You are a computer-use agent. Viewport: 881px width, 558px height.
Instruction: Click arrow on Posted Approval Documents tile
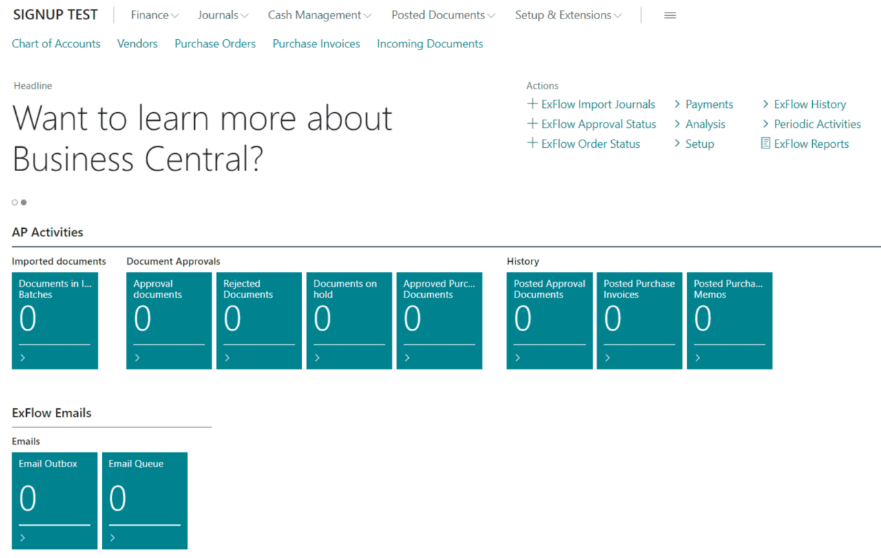[518, 357]
